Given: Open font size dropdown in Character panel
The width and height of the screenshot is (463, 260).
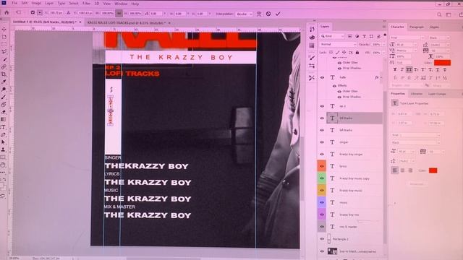Looking at the screenshot, I should [415, 45].
